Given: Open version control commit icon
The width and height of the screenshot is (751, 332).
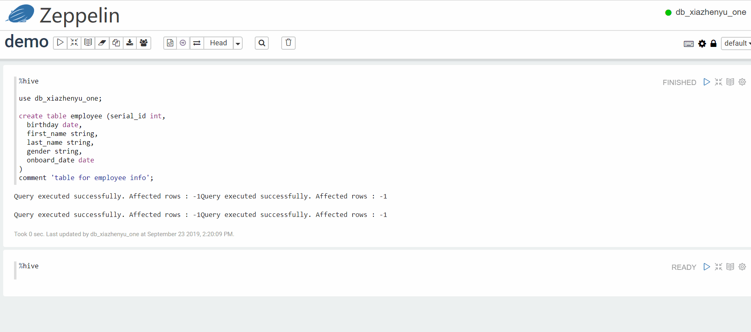Looking at the screenshot, I should [170, 43].
